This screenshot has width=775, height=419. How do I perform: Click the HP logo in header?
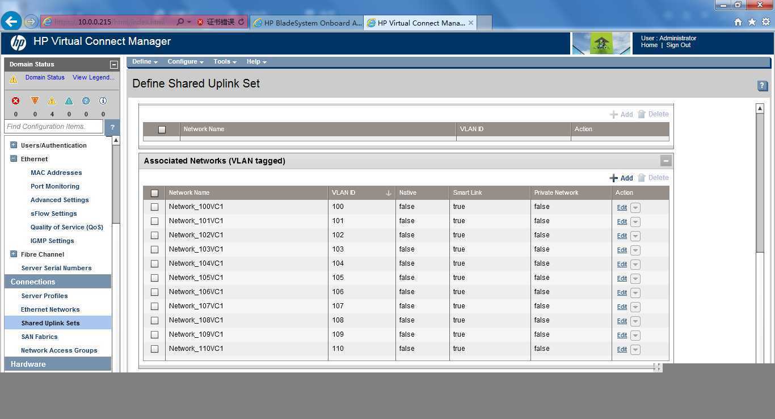pos(18,43)
